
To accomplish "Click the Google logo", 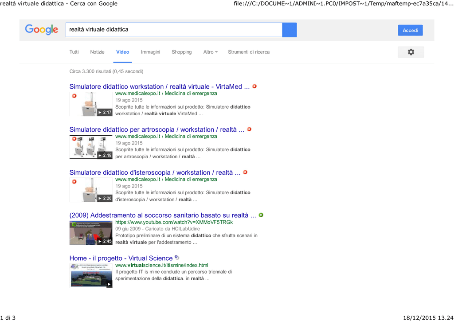I will [x=41, y=30].
